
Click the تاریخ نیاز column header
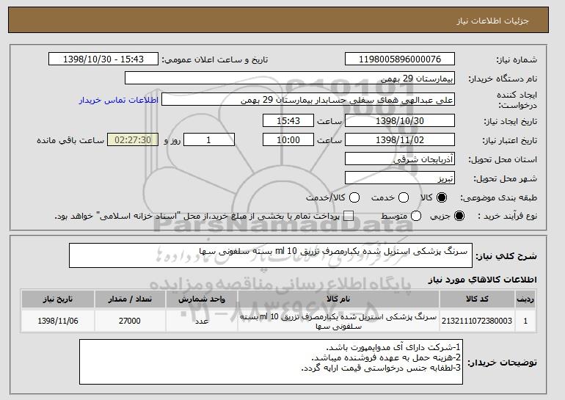(x=58, y=299)
